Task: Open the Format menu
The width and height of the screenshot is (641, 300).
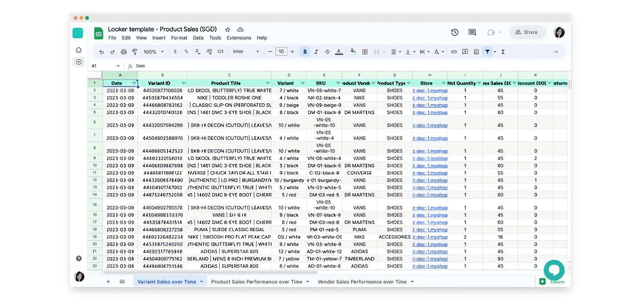Action: [x=179, y=38]
